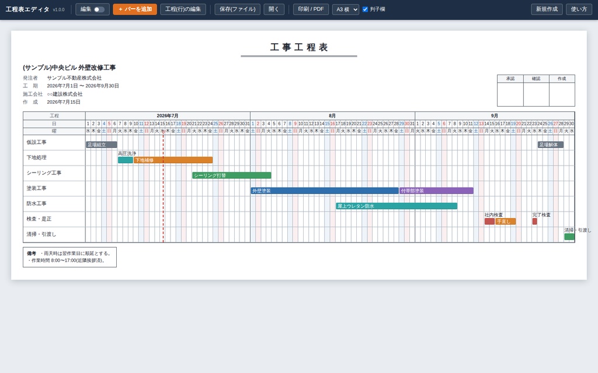Select the blue 外壁塗装 bar
Image resolution: width=598 pixels, height=373 pixels.
(x=325, y=191)
